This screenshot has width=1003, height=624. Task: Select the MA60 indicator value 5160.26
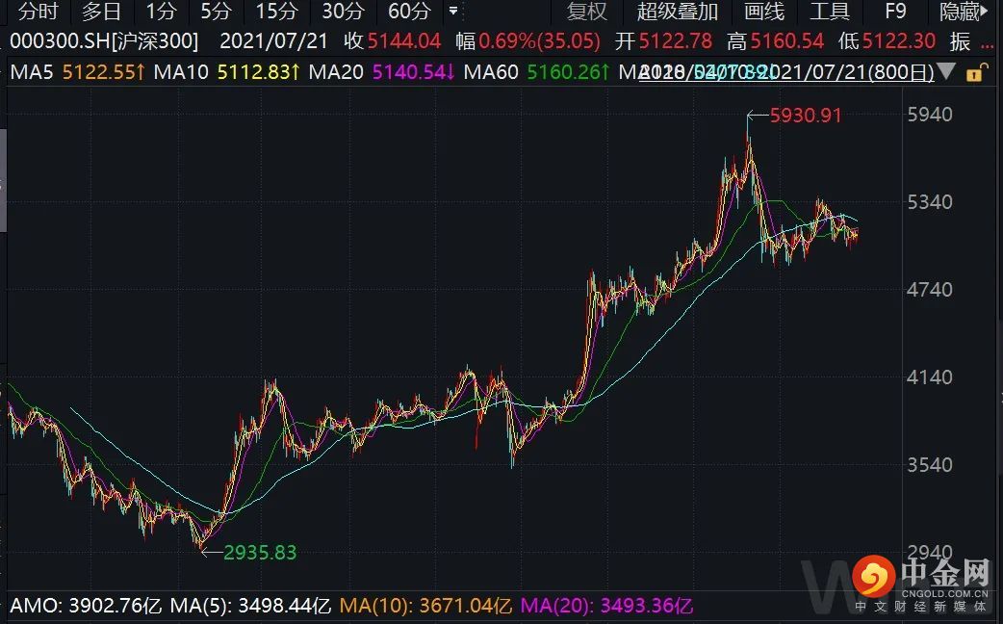pos(569,71)
